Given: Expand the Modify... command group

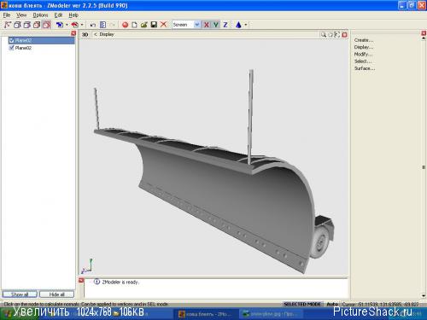Looking at the screenshot, I should (x=363, y=54).
